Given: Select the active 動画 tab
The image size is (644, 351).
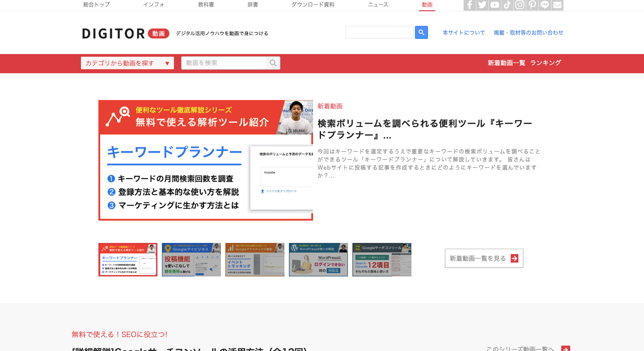Looking at the screenshot, I should click(x=427, y=4).
